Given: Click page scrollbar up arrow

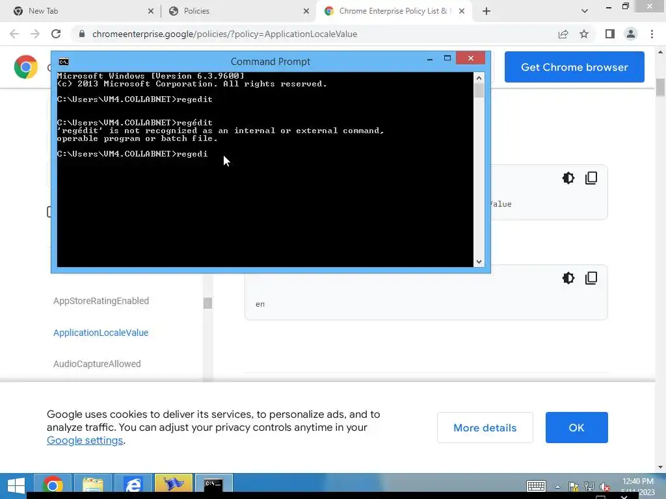Looking at the screenshot, I should click(660, 52).
